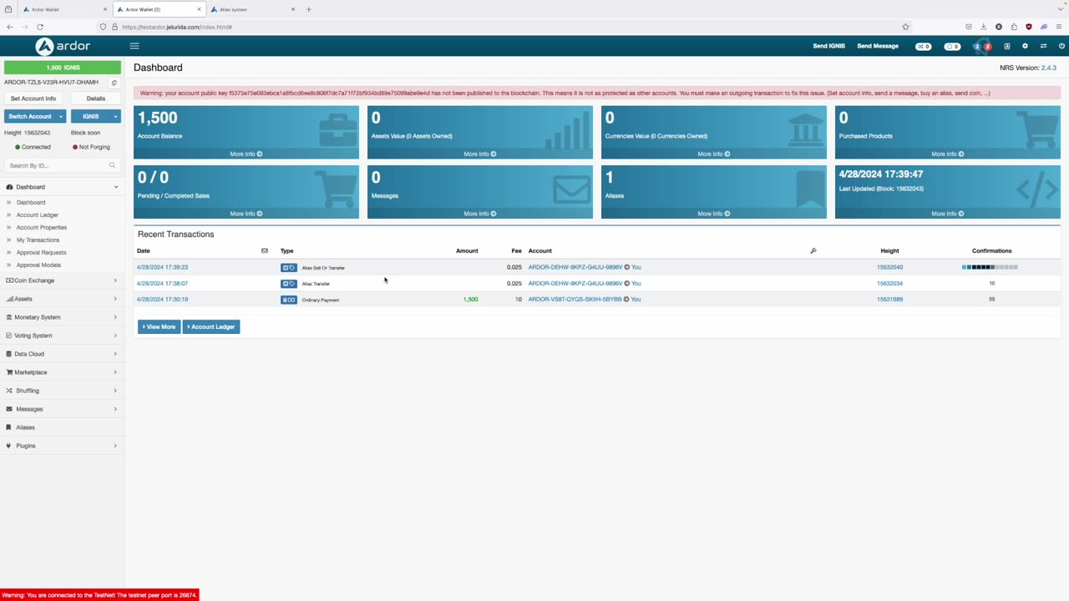Click Send Message in header

(x=878, y=46)
